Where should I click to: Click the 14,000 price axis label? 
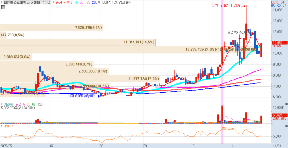(x=277, y=10)
